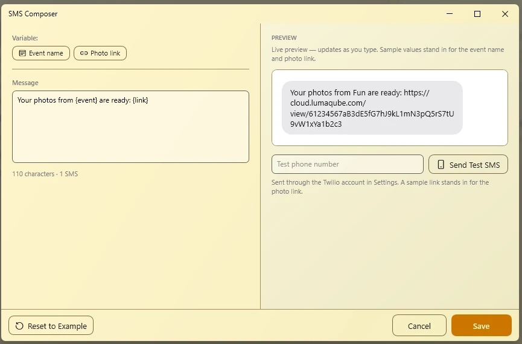The height and width of the screenshot is (344, 522).
Task: Insert the Photo link variable
Action: click(x=100, y=53)
